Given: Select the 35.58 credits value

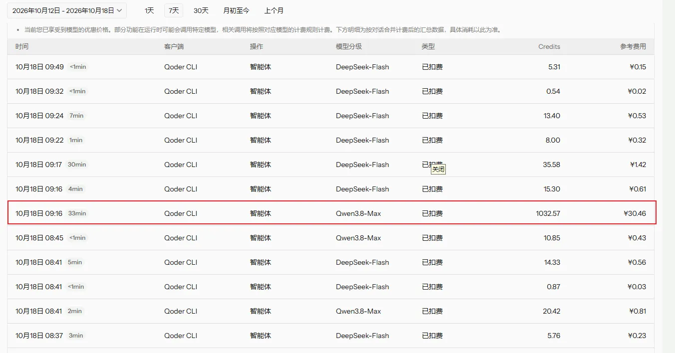Looking at the screenshot, I should pos(552,165).
